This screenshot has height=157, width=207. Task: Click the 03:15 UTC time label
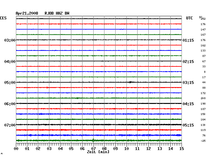[188, 83]
